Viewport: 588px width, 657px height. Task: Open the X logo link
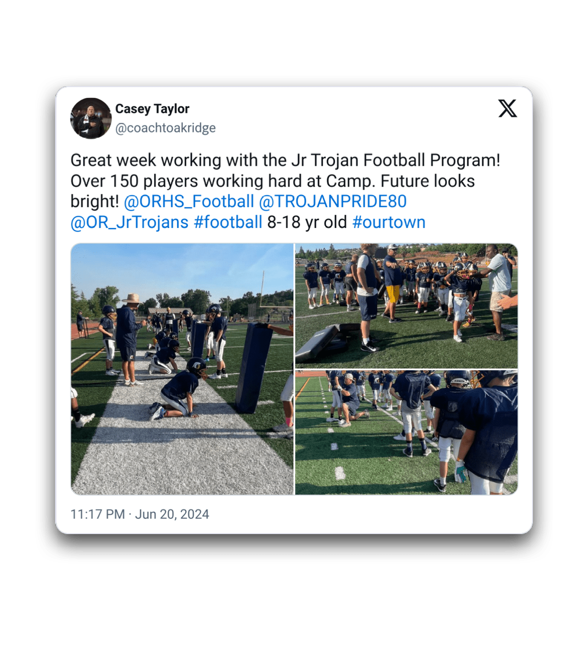507,109
